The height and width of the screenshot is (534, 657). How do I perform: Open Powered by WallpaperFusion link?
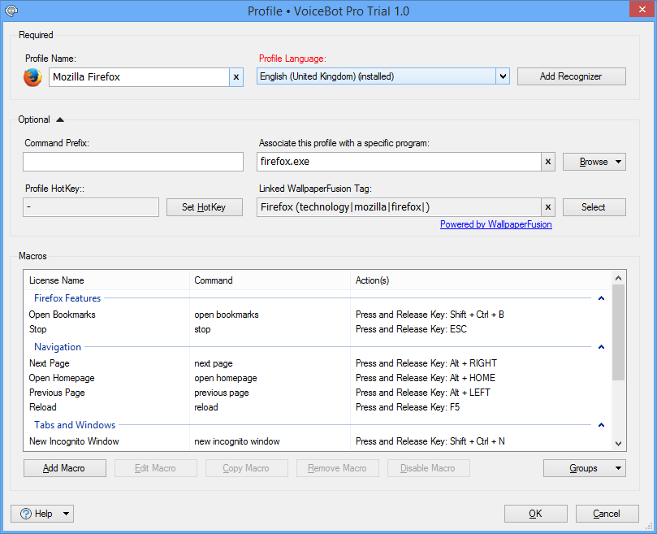495,224
